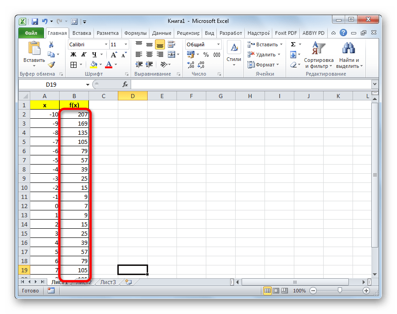This screenshot has height=314, width=397.
Task: Open the Файл tab
Action: 31,33
